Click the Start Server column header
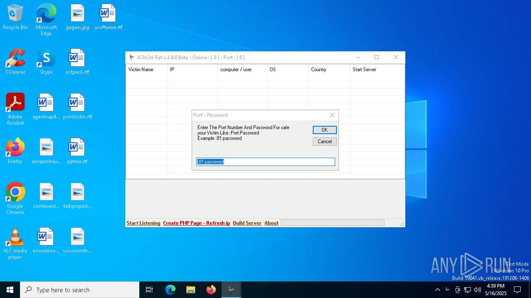This screenshot has width=531, height=298. pos(377,70)
